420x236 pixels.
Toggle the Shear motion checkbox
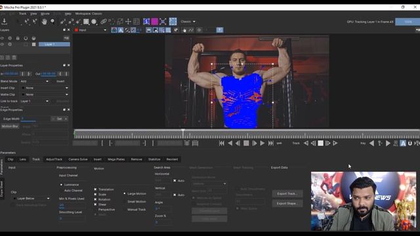(95, 205)
